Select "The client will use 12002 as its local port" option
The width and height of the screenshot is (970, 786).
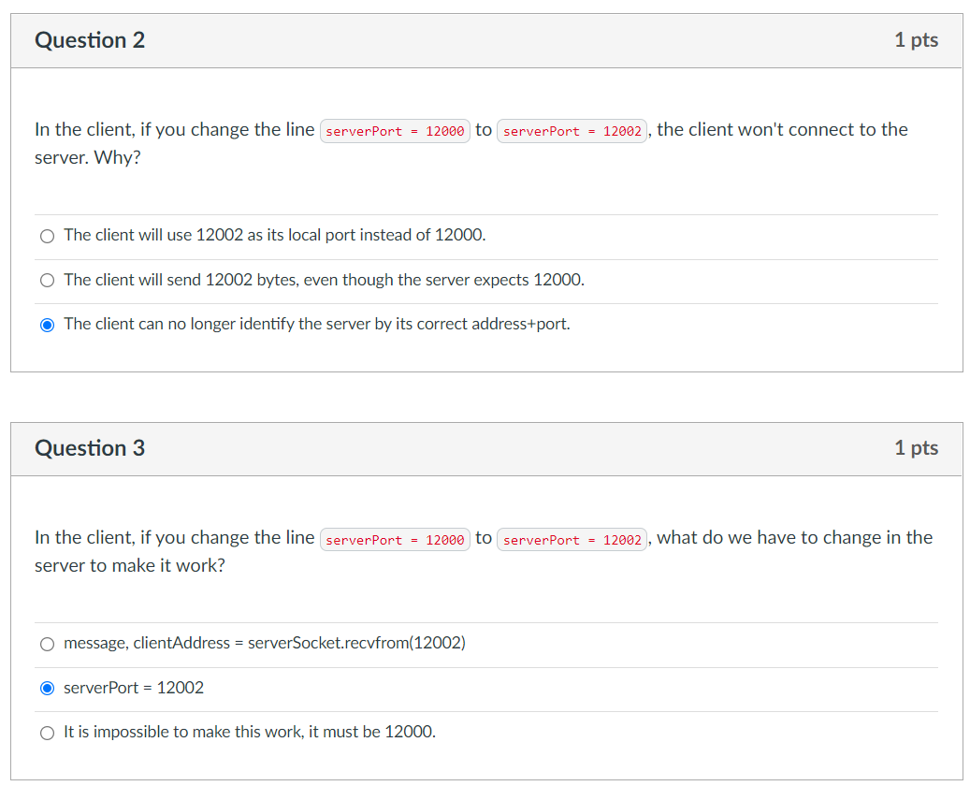[x=47, y=236]
